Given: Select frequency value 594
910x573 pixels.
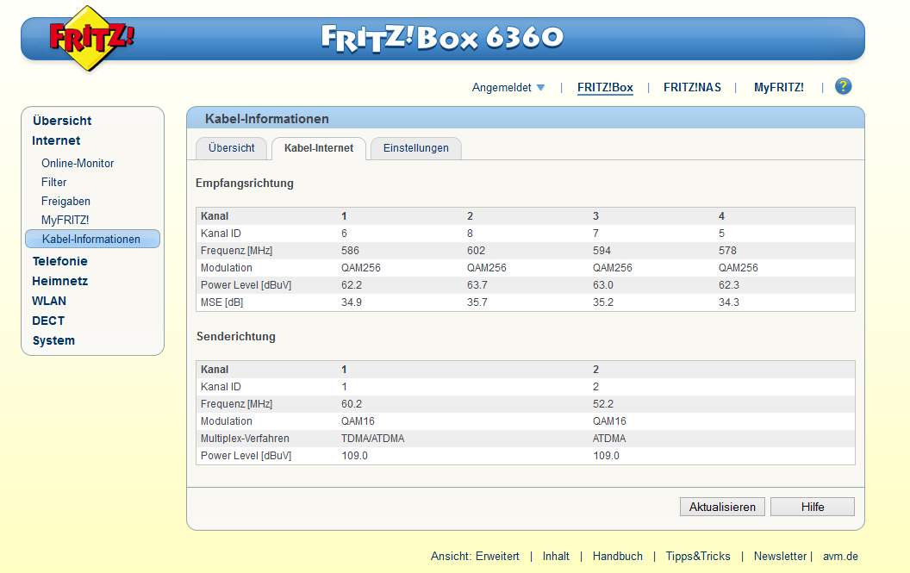Looking at the screenshot, I should [601, 251].
